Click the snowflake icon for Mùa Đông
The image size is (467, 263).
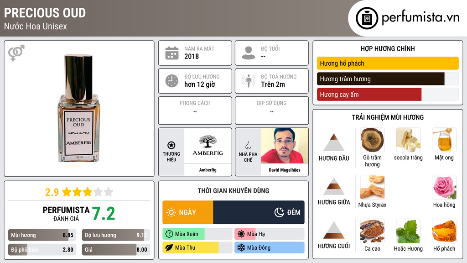(241, 247)
